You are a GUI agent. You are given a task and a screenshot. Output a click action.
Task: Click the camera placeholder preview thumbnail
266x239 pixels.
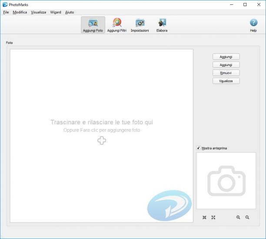(226, 181)
